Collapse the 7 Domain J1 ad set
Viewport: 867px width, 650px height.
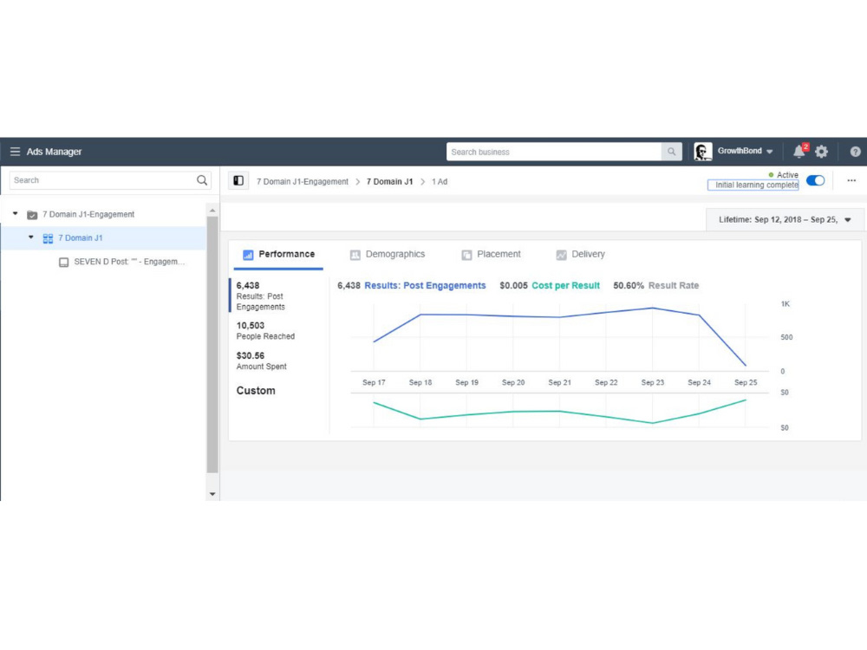pos(31,237)
